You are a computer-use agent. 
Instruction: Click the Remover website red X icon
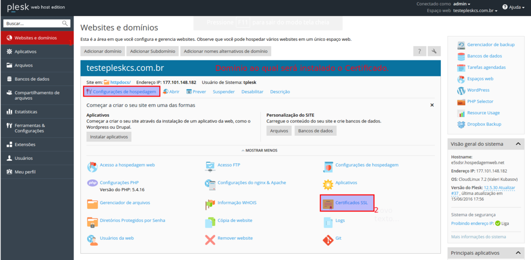pos(211,239)
